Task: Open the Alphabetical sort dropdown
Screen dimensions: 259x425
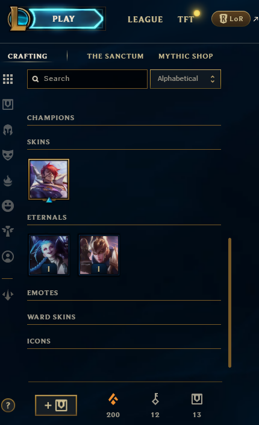Action: (x=186, y=79)
